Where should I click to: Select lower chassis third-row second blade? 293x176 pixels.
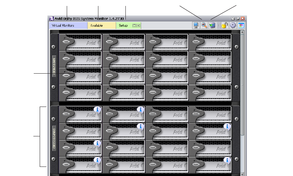[124, 148]
